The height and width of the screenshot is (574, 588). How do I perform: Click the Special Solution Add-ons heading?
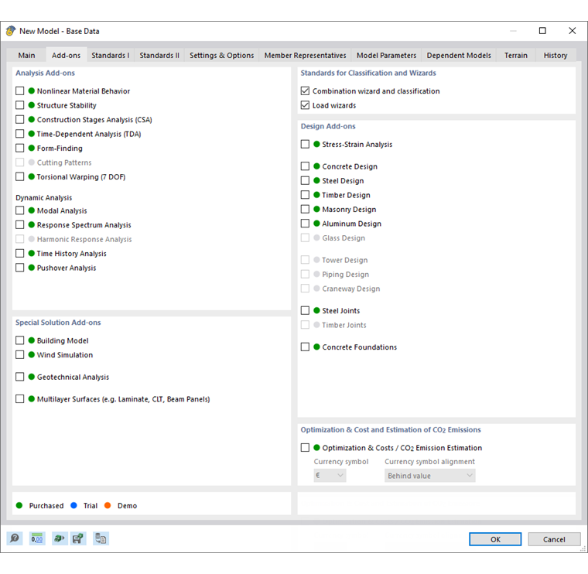58,323
